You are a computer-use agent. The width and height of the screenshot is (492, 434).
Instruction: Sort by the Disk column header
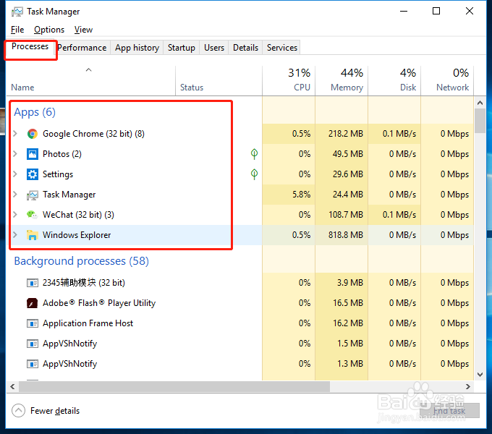tap(394, 81)
